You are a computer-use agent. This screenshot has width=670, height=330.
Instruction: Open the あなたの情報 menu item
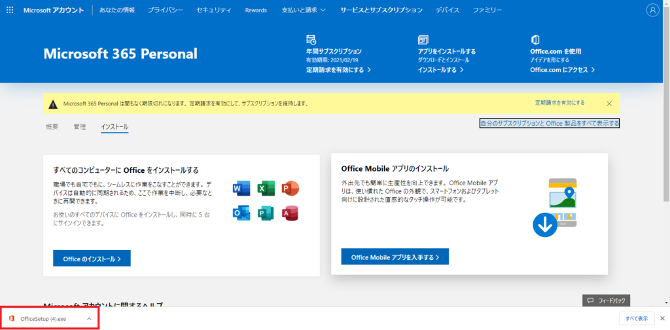coord(117,10)
